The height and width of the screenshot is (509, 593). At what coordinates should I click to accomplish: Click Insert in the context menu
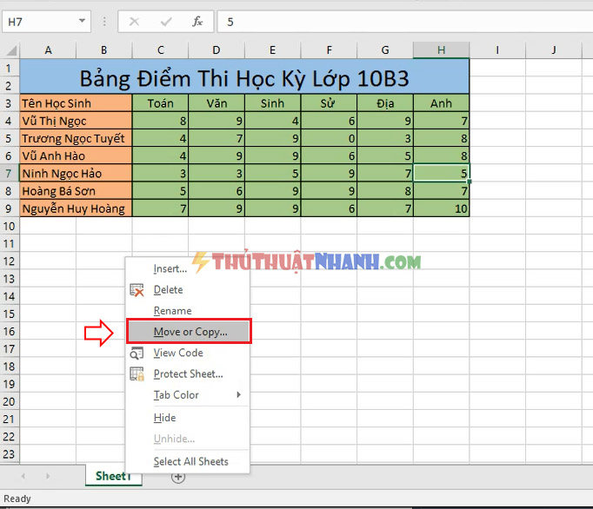(x=170, y=268)
